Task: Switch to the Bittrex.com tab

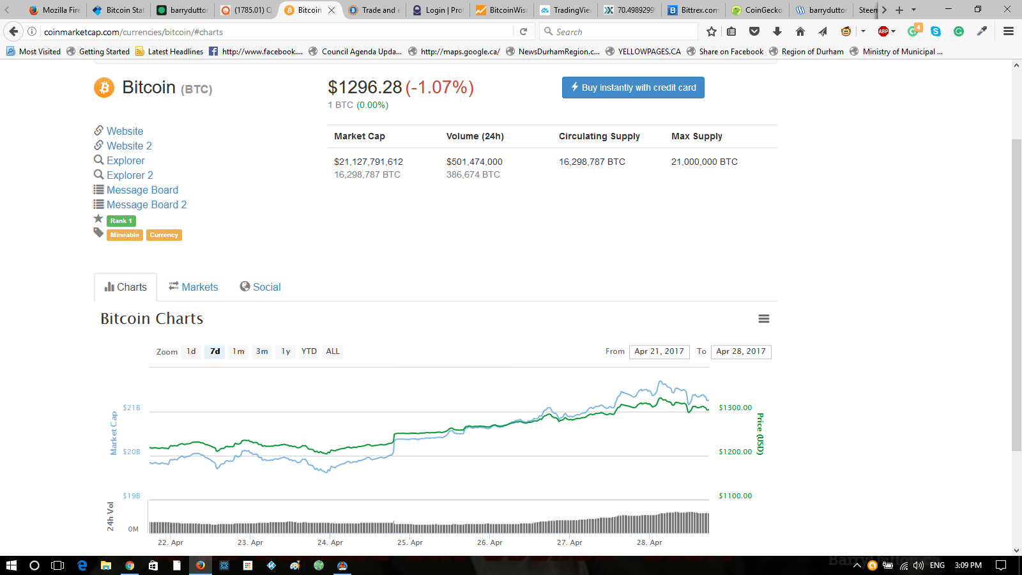Action: pyautogui.click(x=694, y=10)
